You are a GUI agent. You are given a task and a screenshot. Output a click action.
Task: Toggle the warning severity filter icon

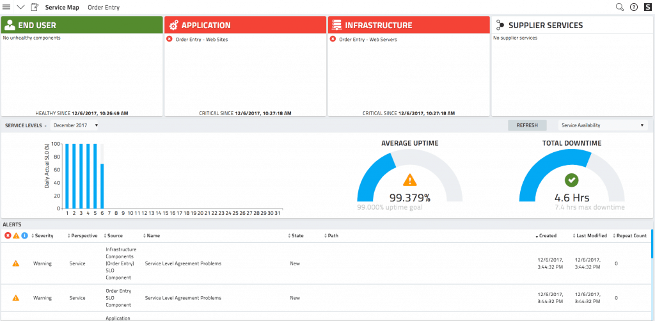pos(16,236)
